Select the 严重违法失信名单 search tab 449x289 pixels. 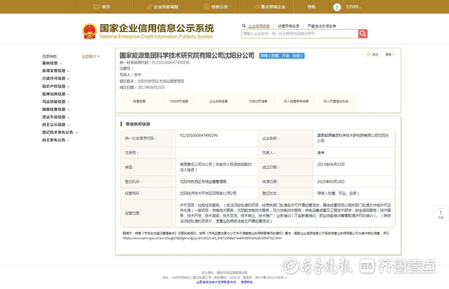click(x=321, y=26)
